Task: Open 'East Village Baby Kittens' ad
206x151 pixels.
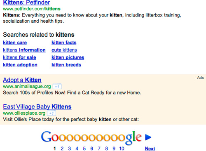Action: tap(37, 107)
